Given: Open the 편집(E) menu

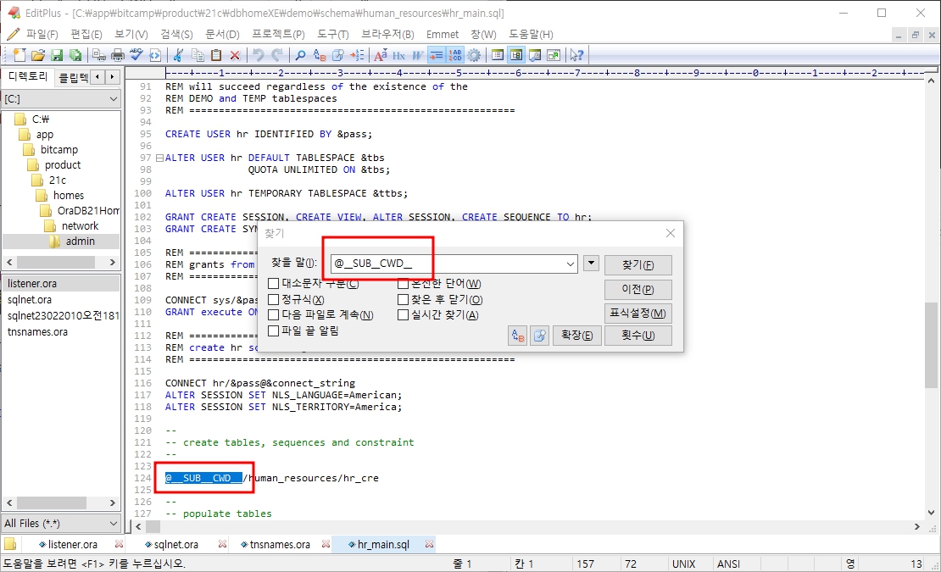Looking at the screenshot, I should [86, 34].
